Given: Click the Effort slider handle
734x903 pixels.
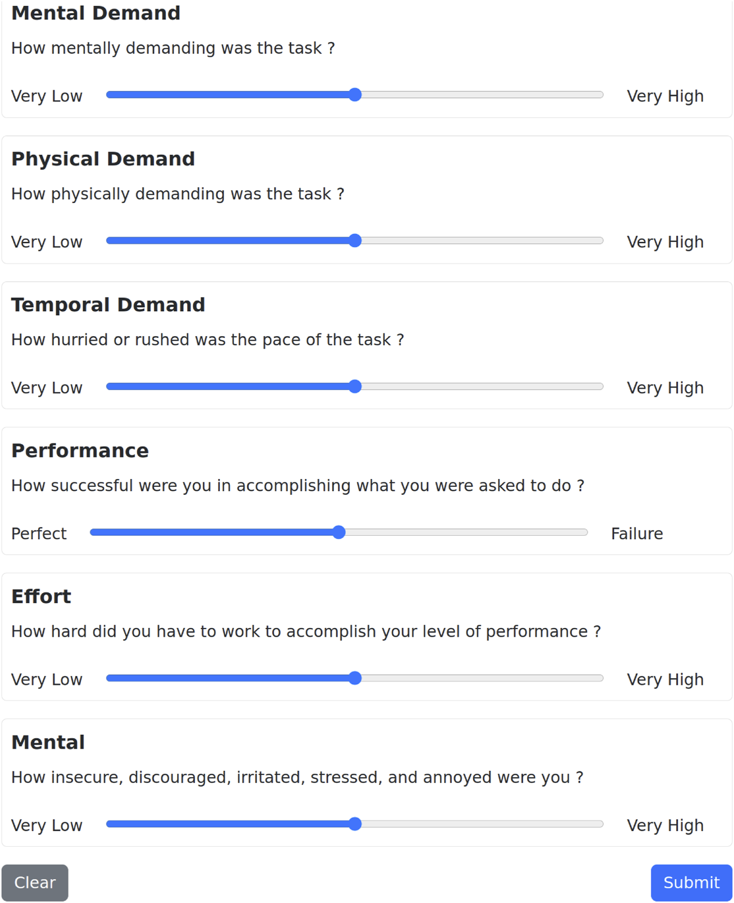Looking at the screenshot, I should click(355, 678).
